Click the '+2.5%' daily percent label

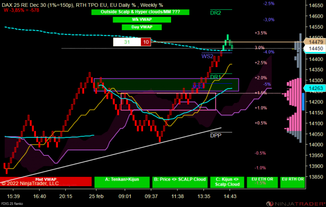261,63
